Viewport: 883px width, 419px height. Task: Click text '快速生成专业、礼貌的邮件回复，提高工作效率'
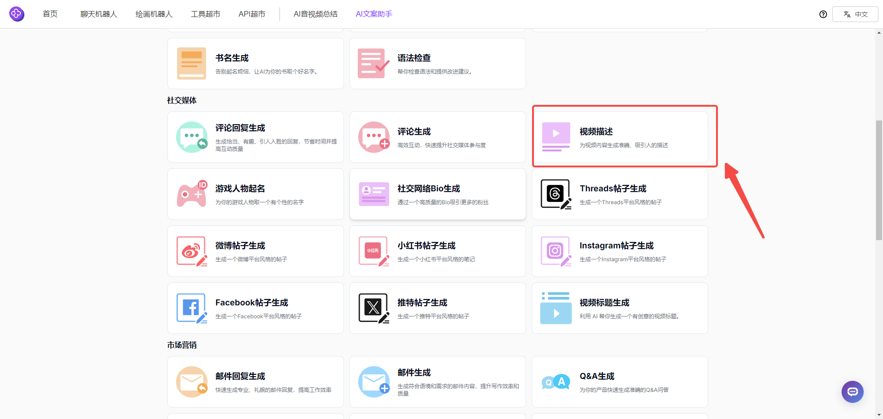coord(273,390)
